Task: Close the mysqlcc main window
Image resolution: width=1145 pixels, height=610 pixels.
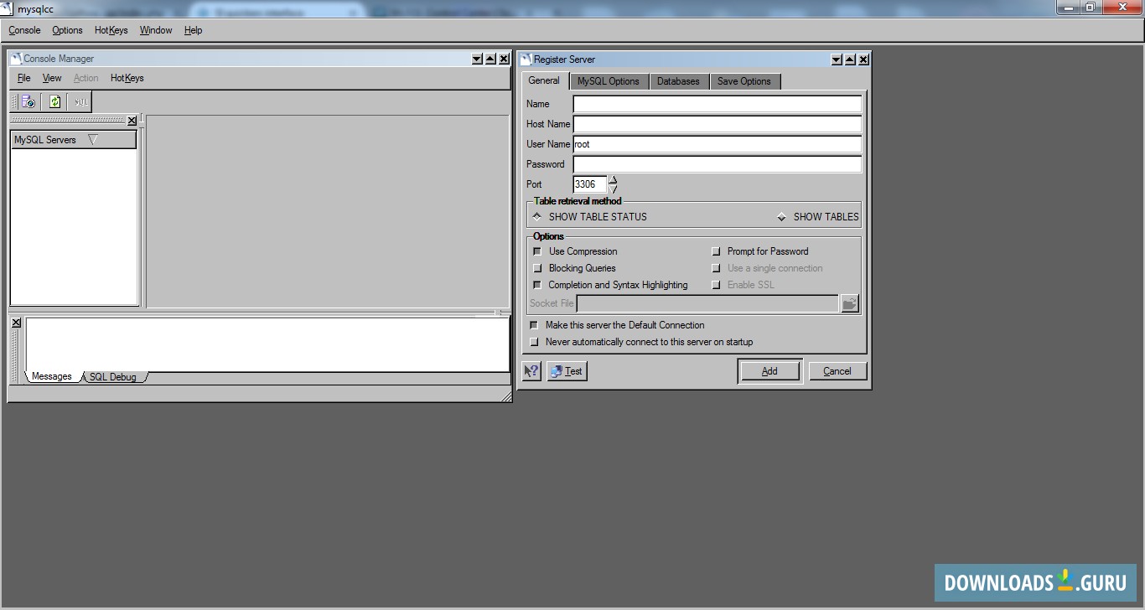Action: [1122, 8]
